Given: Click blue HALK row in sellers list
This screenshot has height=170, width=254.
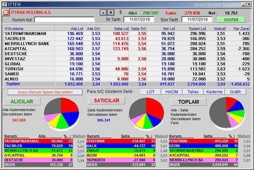Looking at the screenshot, I should [x=121, y=146].
